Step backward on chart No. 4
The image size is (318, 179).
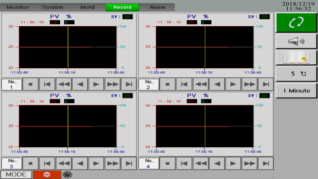[217, 163]
